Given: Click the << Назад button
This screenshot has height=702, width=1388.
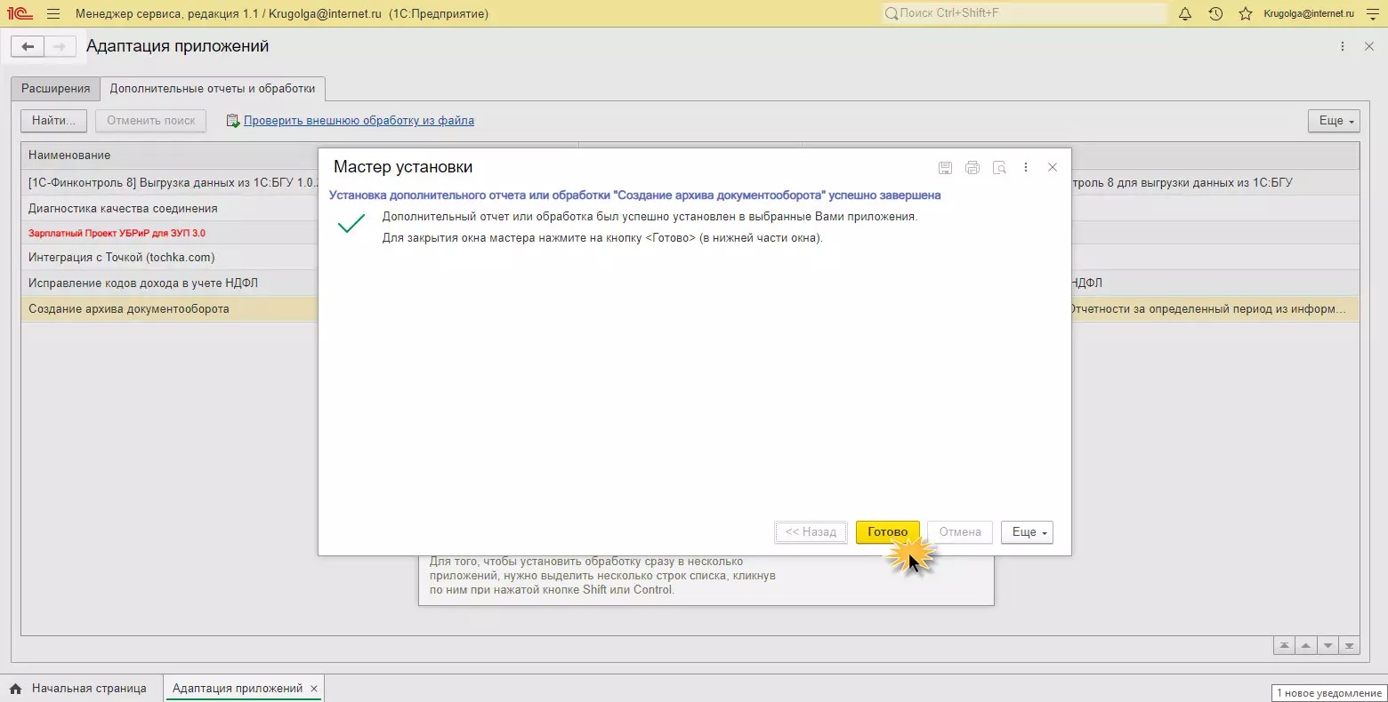Looking at the screenshot, I should click(811, 532).
